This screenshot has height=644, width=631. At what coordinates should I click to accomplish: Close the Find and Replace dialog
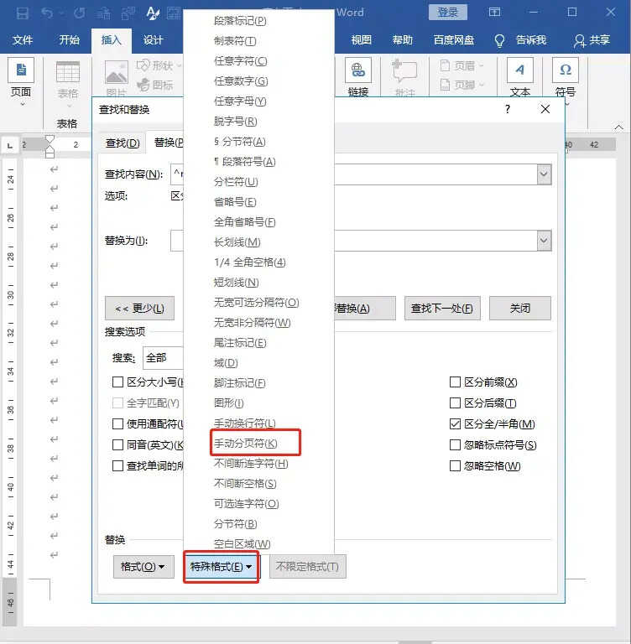point(545,109)
